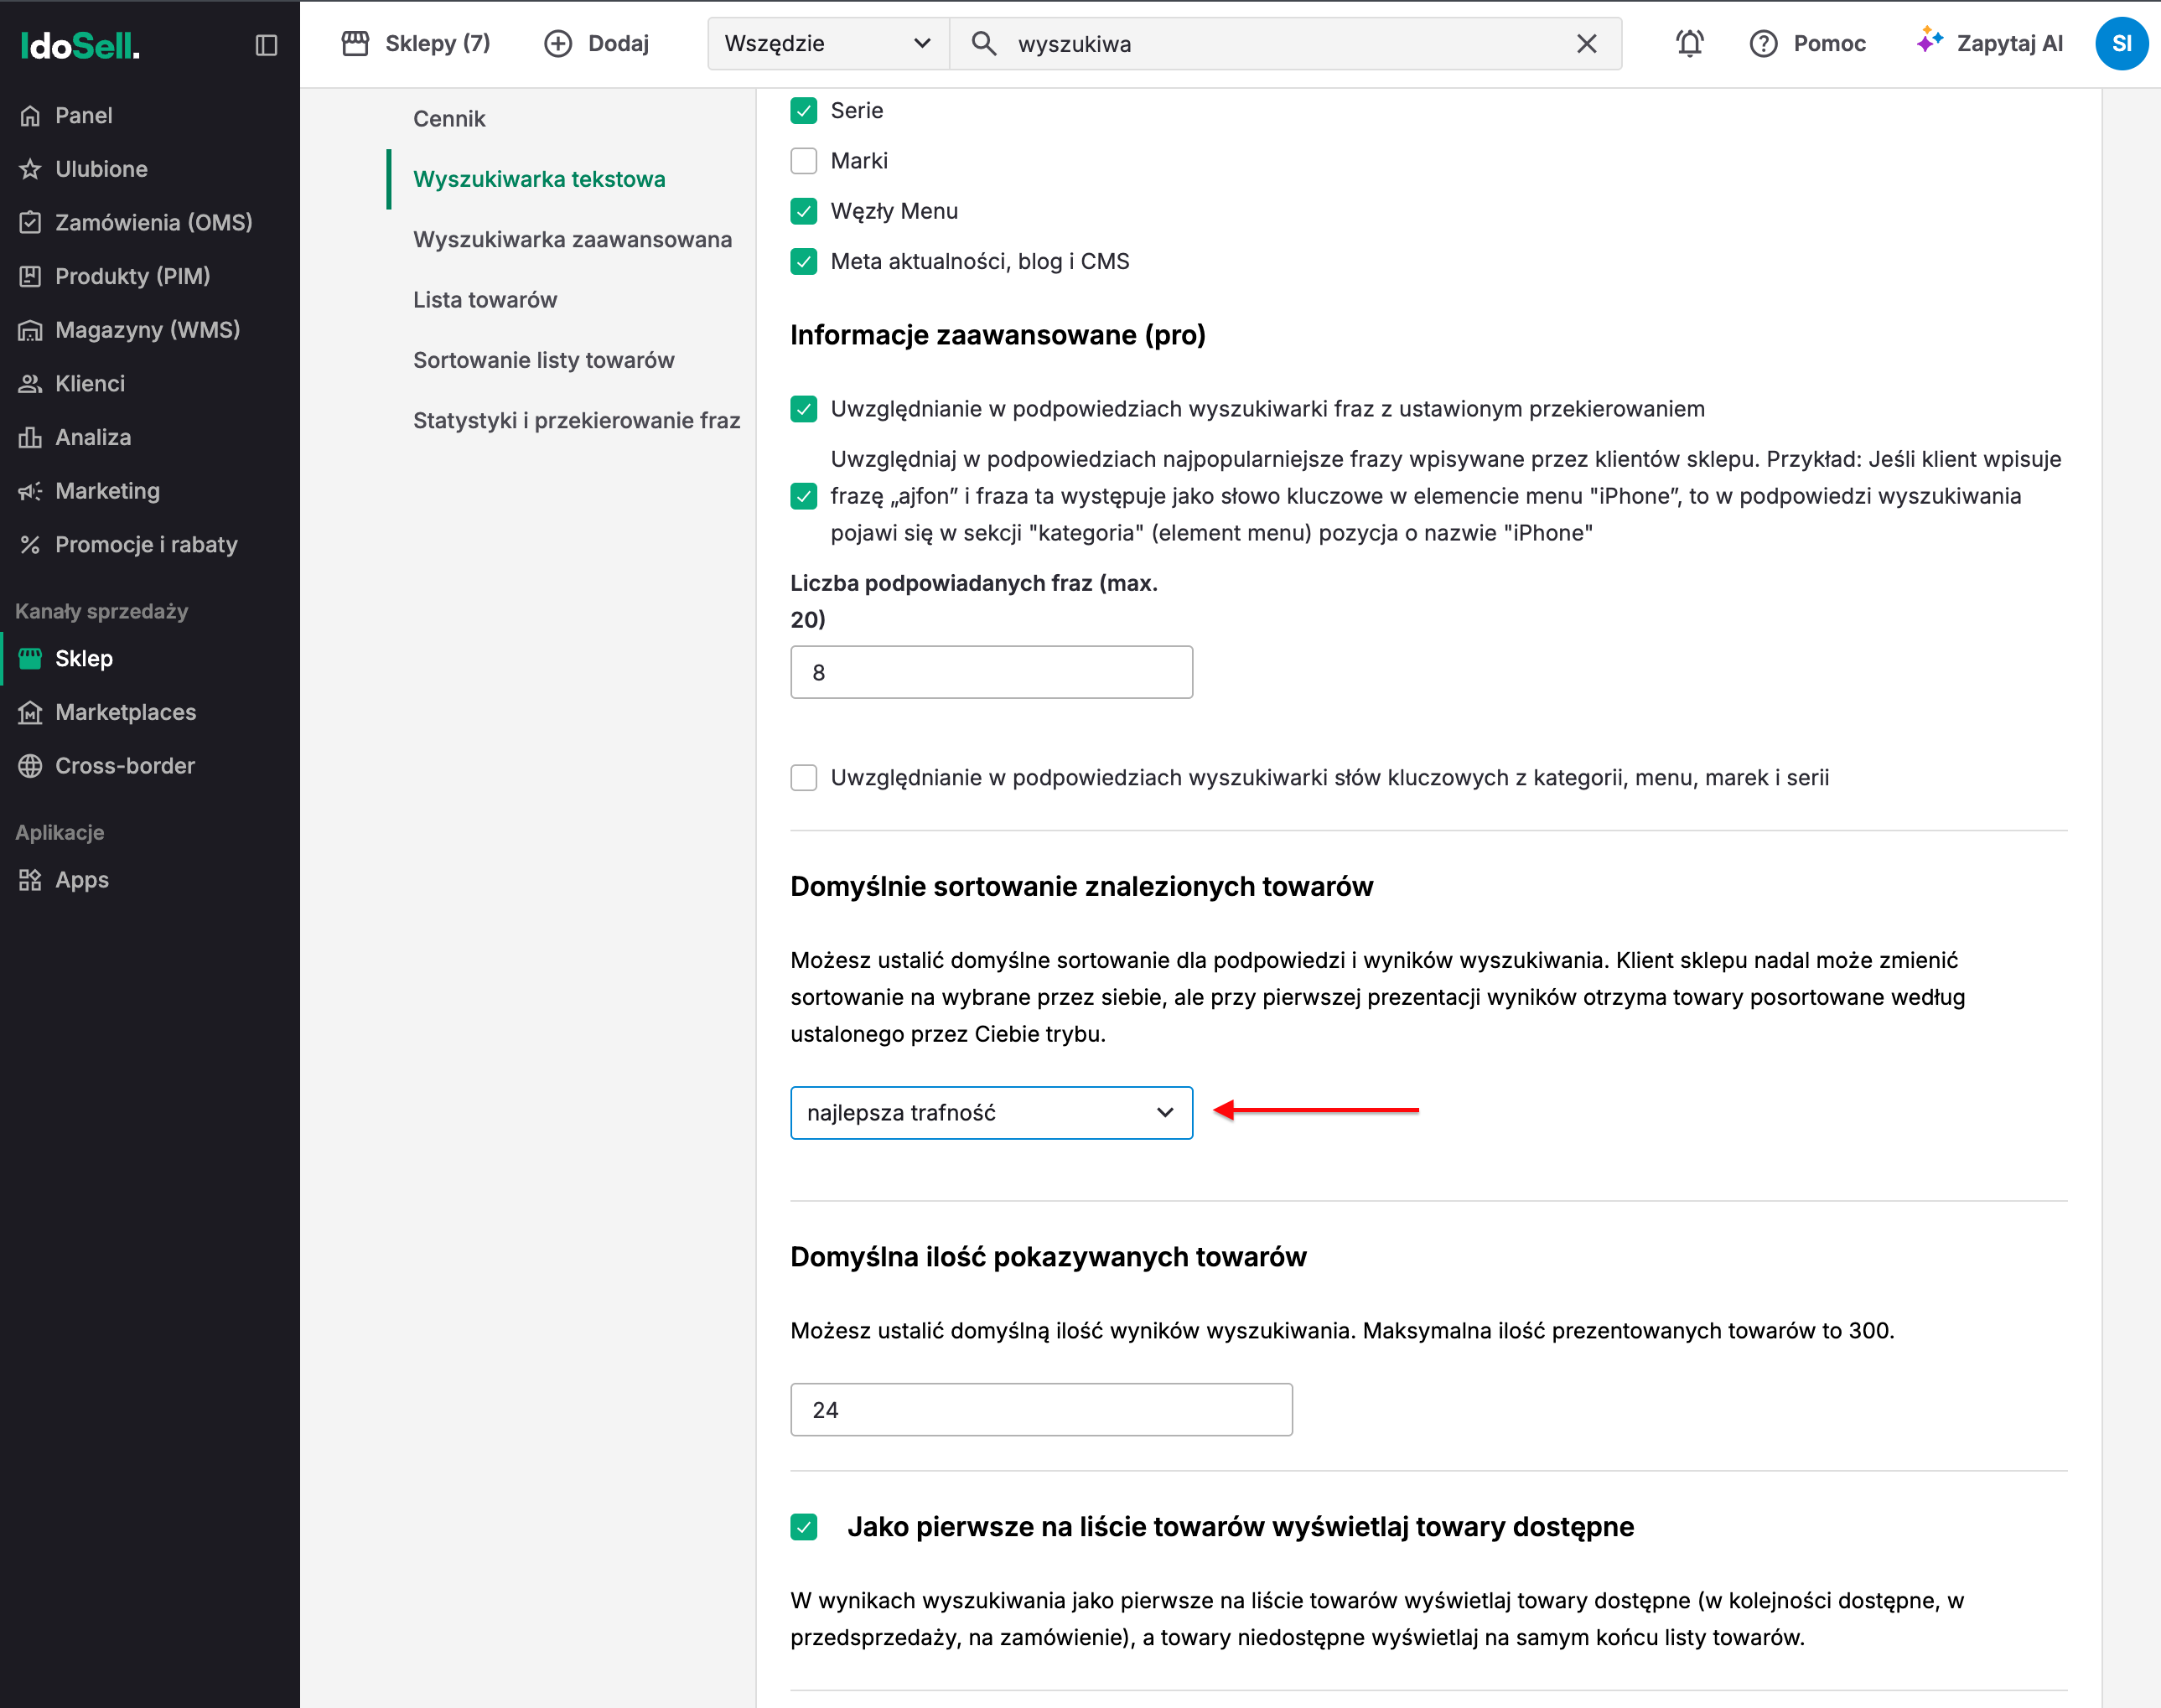
Task: Toggle checkbox for fraz z ustawionym przekierowaniem
Action: [804, 409]
